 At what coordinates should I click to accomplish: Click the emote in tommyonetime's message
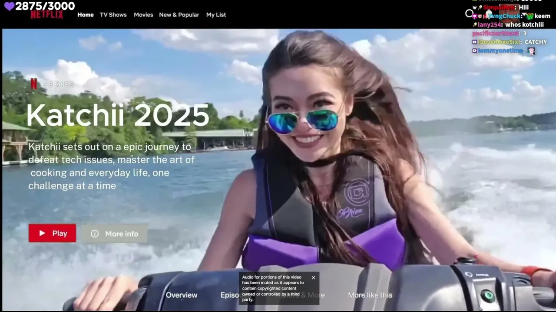pos(531,51)
